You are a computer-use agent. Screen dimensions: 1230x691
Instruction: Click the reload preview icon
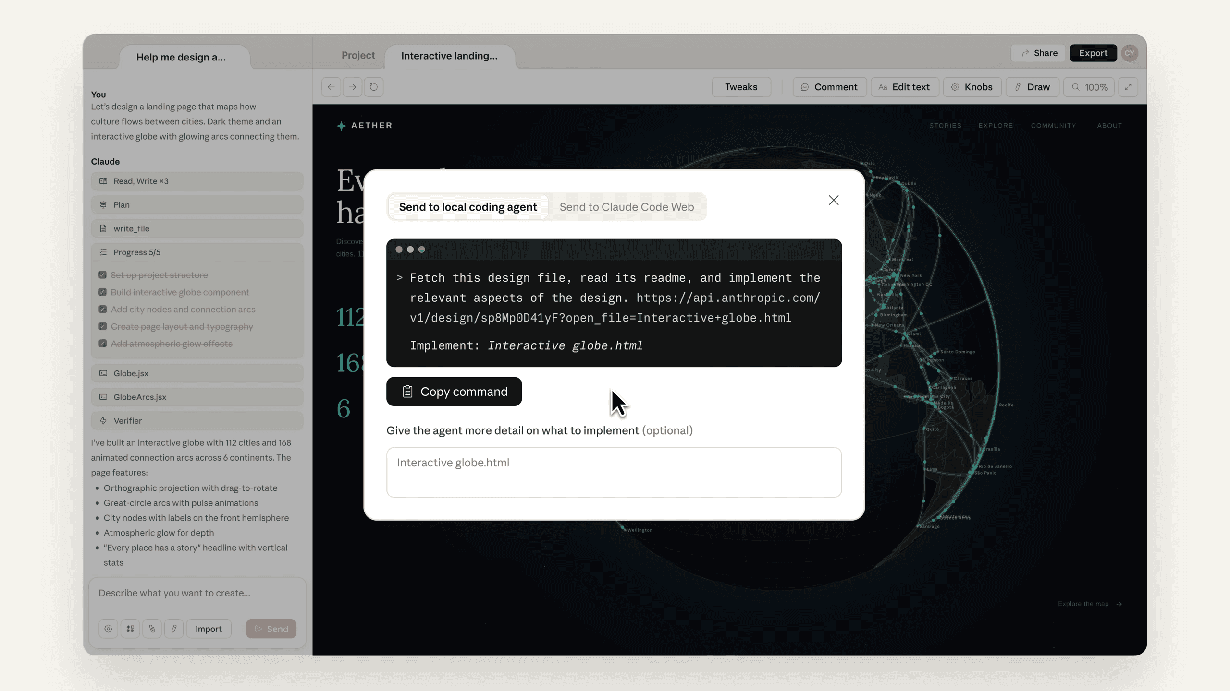pos(373,87)
